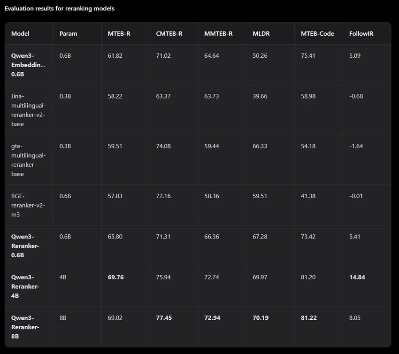This screenshot has width=399, height=354.
Task: Click the CMTEB-R column header
Action: coord(169,34)
